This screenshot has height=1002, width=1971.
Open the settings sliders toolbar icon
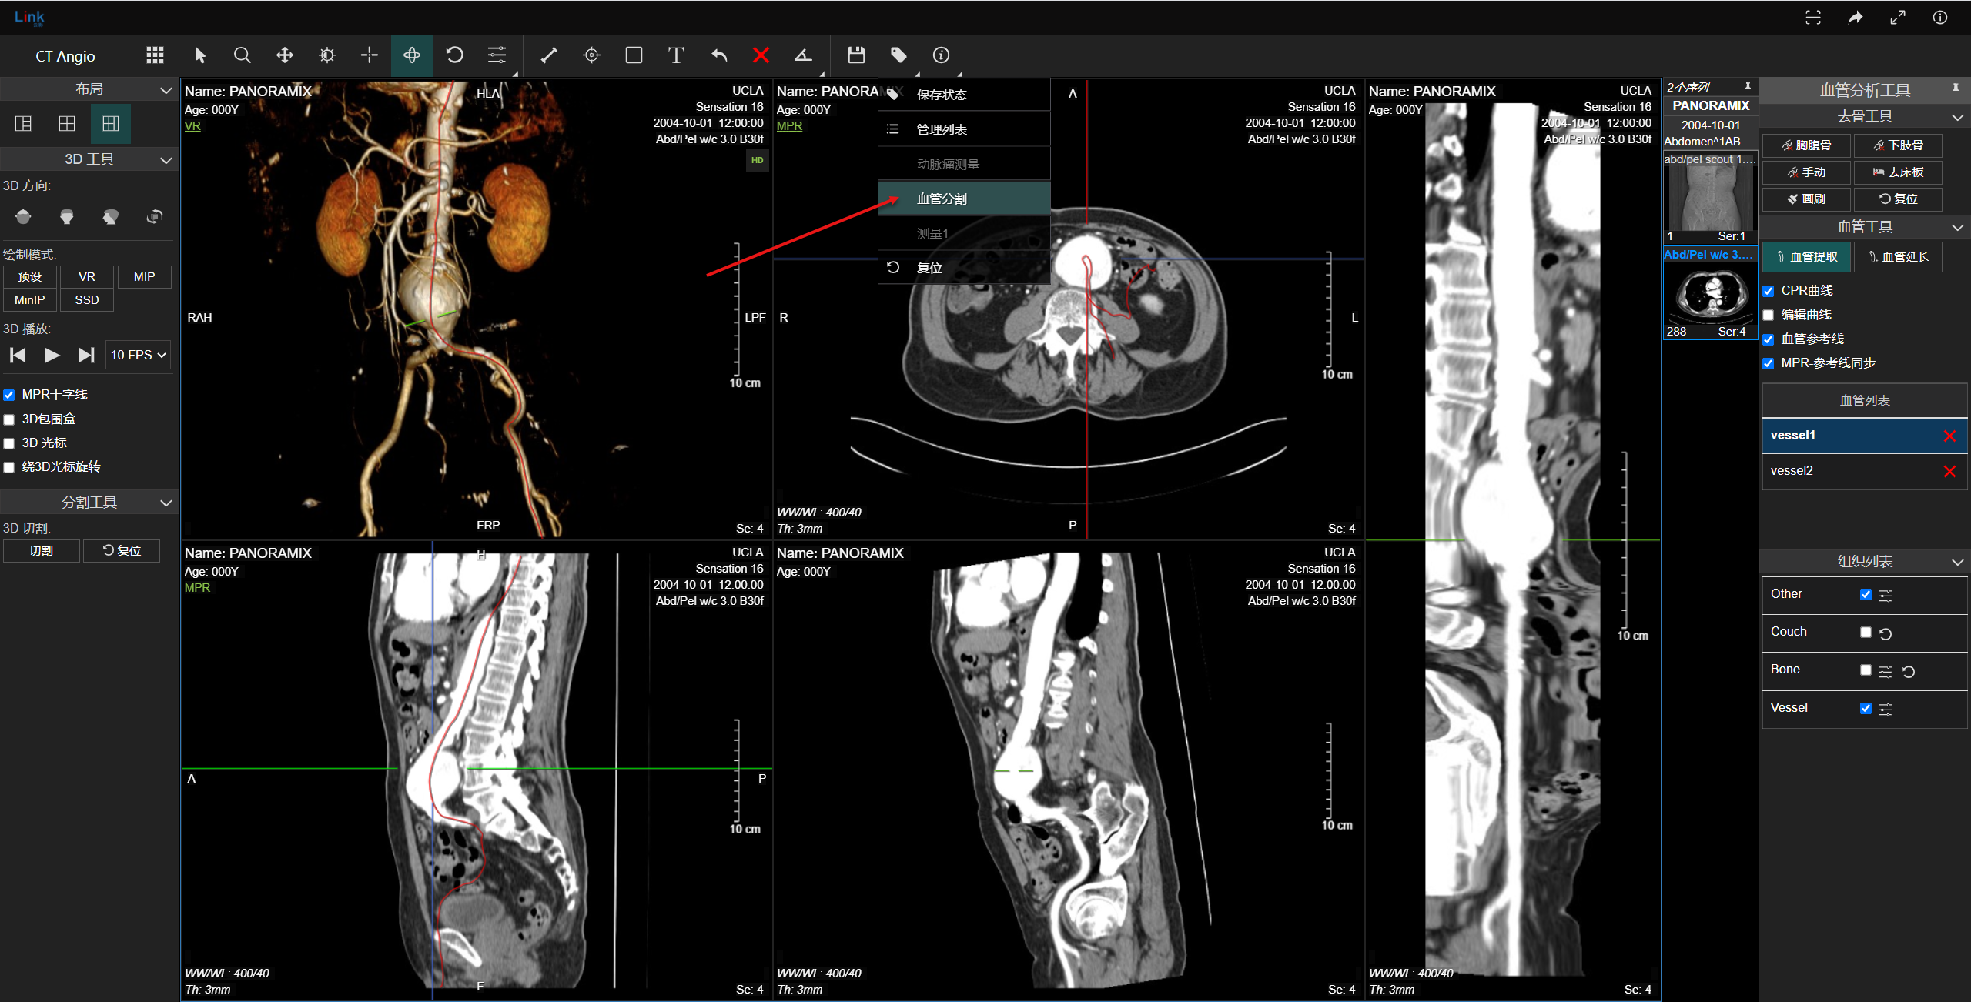click(x=497, y=55)
